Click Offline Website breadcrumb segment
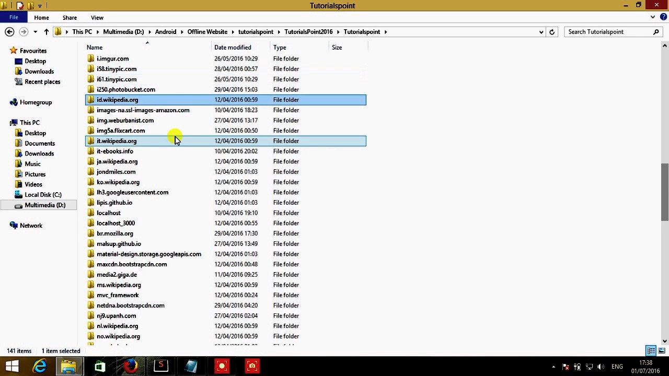 point(207,32)
